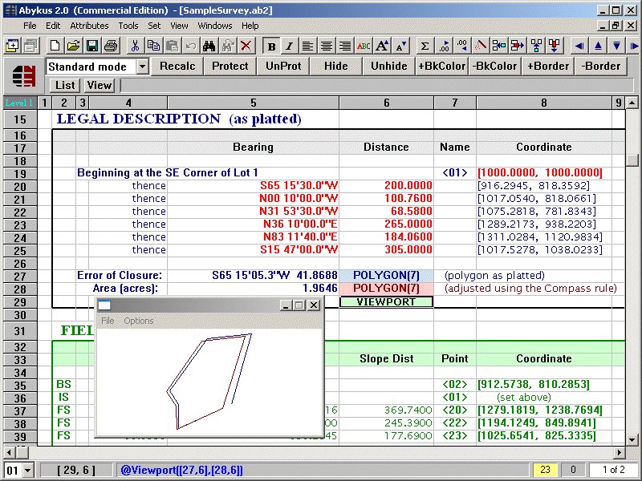Select the pink POLYGON(7) cell in row 28
642x481 pixels.
pyautogui.click(x=386, y=289)
